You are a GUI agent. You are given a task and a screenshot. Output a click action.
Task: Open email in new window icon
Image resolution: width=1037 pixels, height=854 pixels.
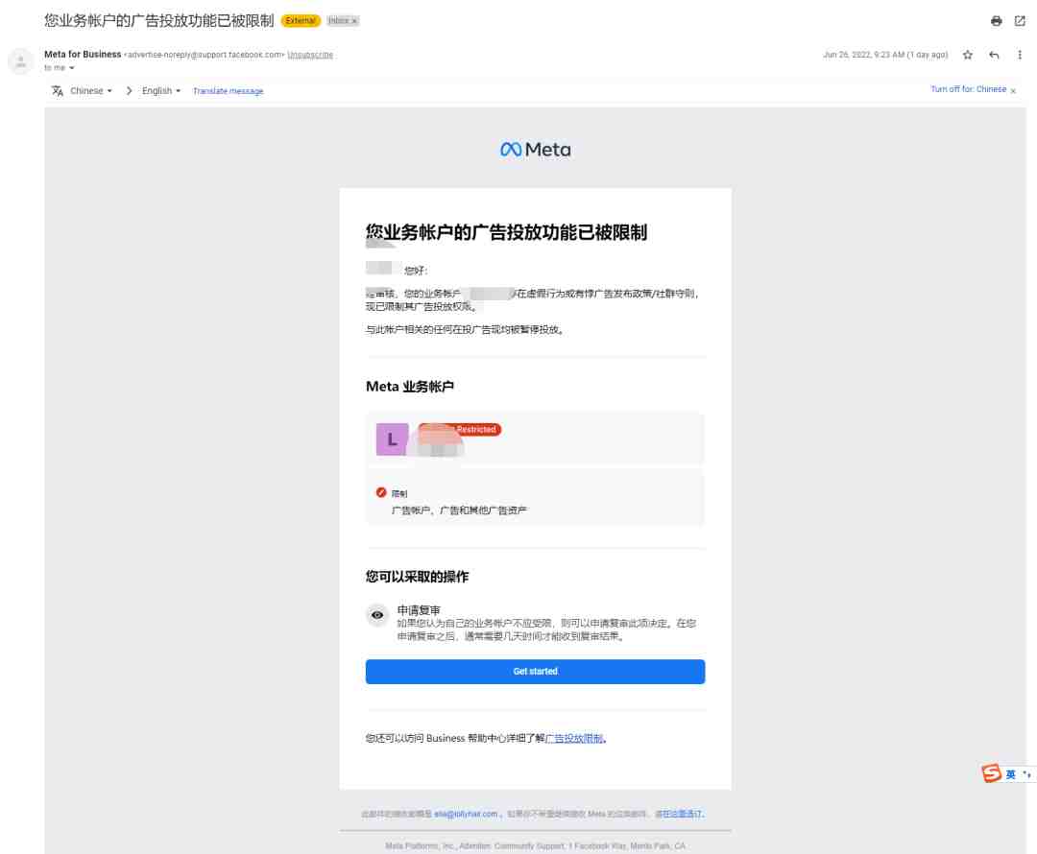click(x=1020, y=21)
